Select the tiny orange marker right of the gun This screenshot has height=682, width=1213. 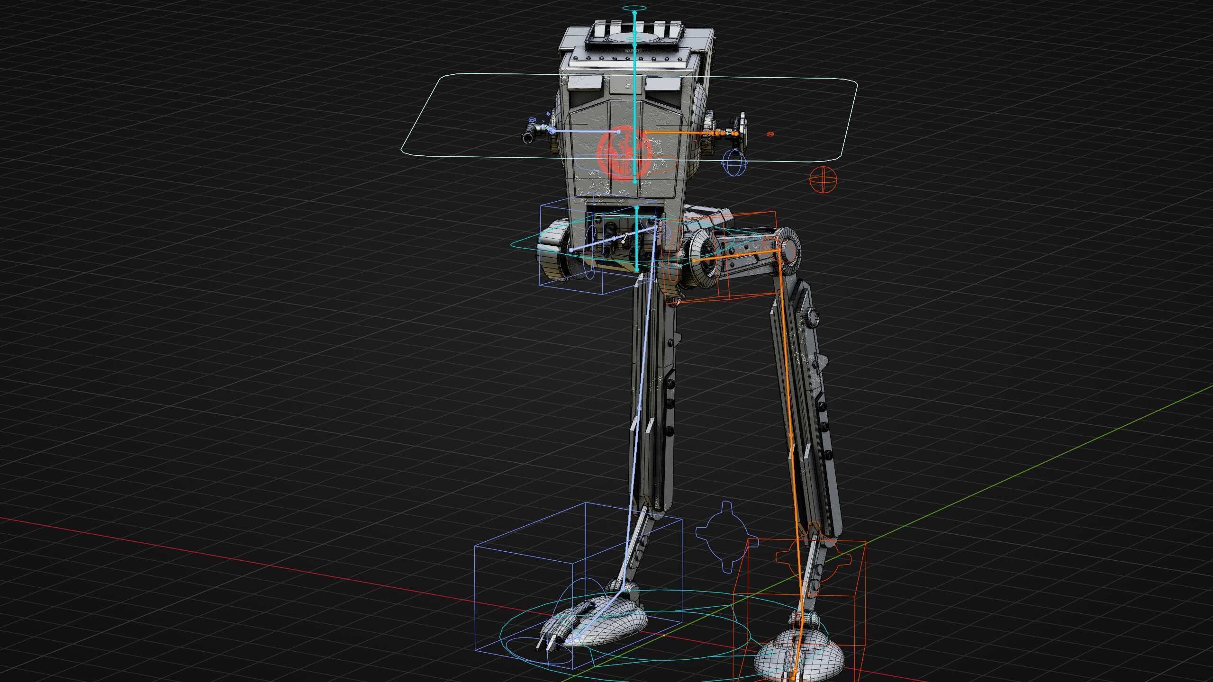[770, 134]
